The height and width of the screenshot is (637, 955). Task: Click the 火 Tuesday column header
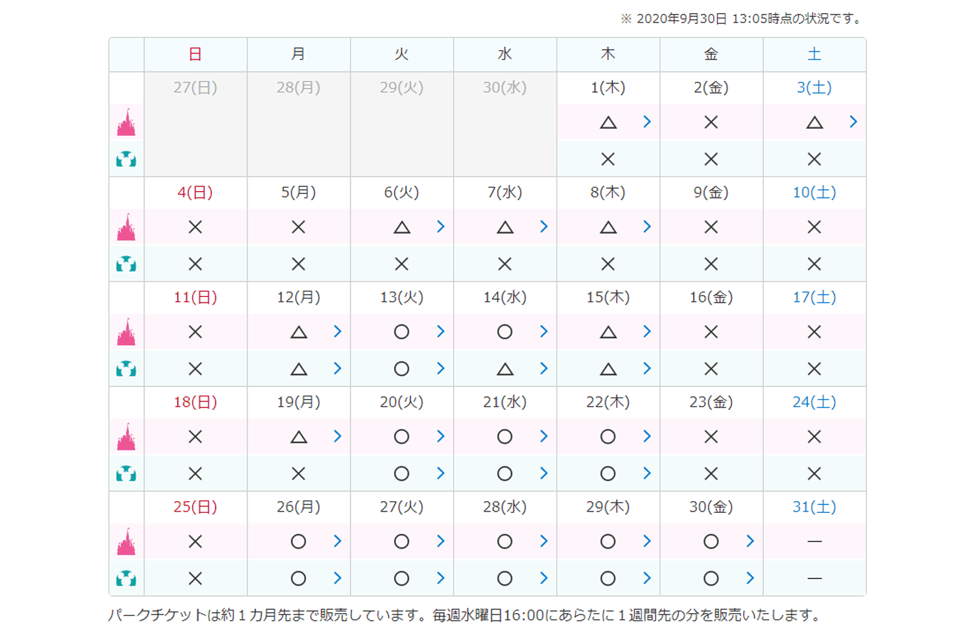tap(402, 54)
